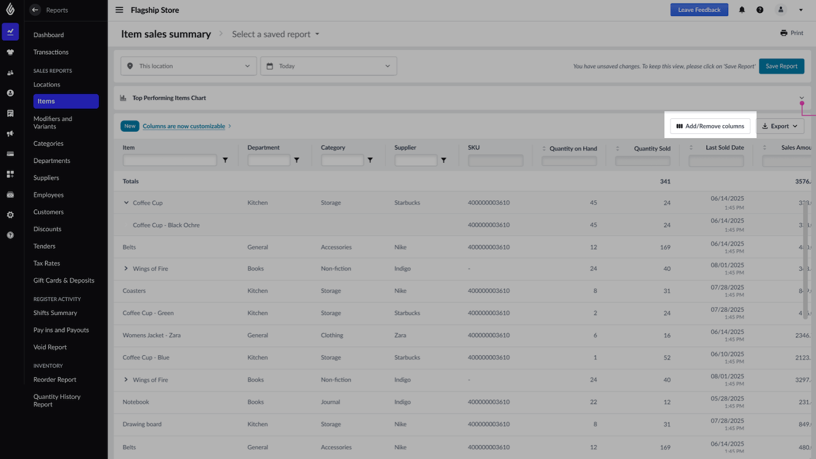
Task: Open account dropdown caret in top bar
Action: pos(801,10)
